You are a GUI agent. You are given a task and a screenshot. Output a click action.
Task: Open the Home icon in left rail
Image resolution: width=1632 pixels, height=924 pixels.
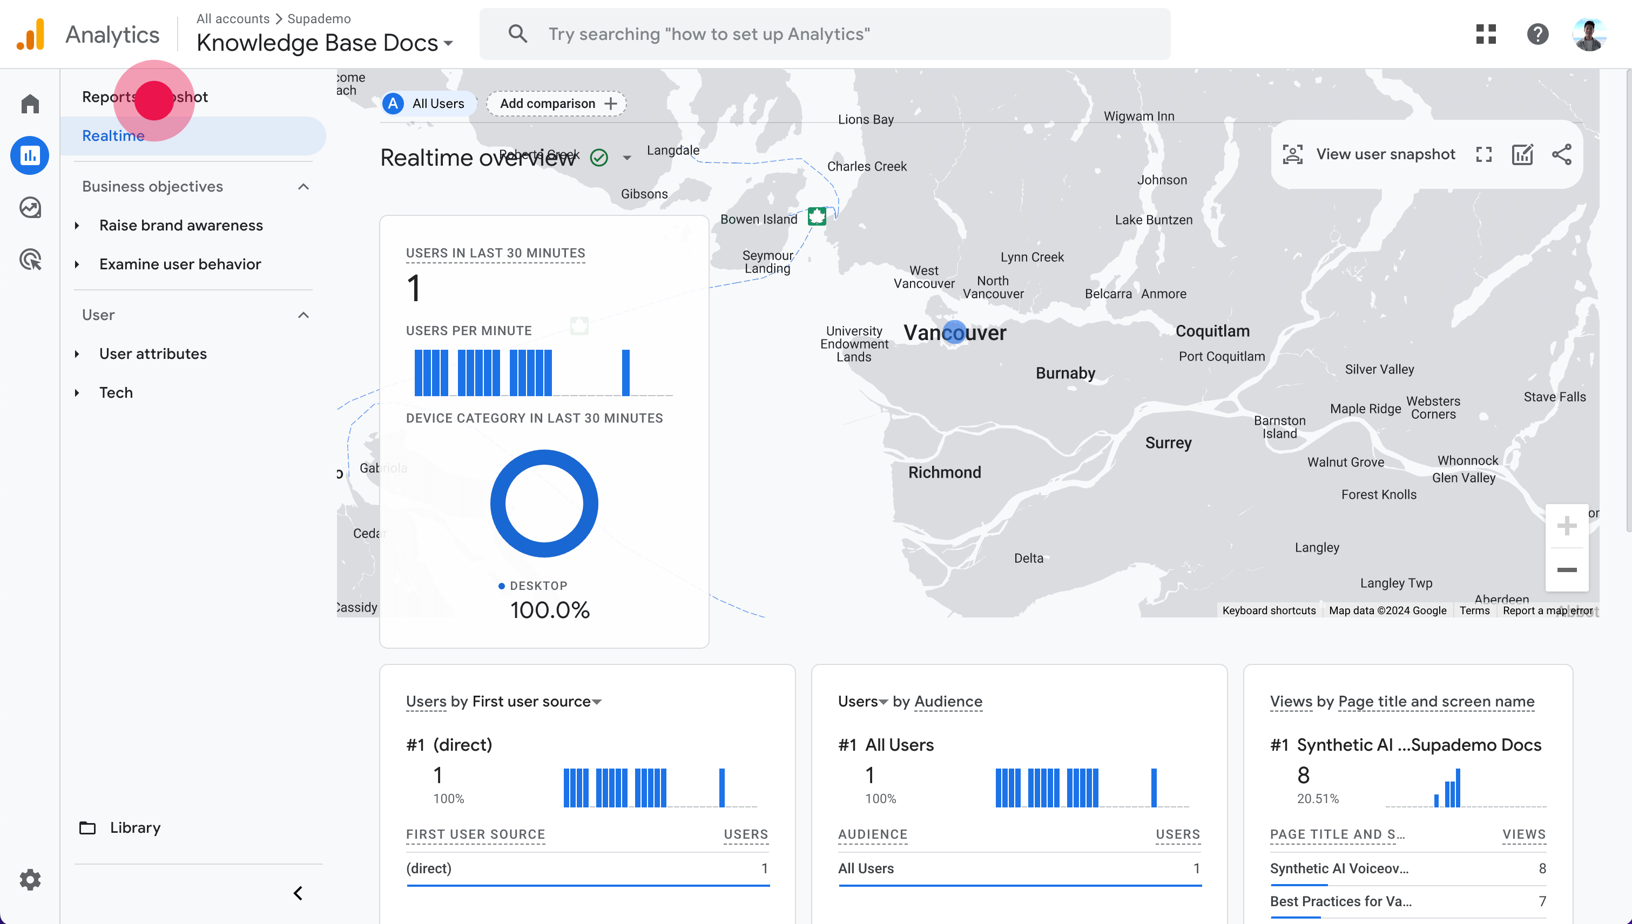click(30, 104)
